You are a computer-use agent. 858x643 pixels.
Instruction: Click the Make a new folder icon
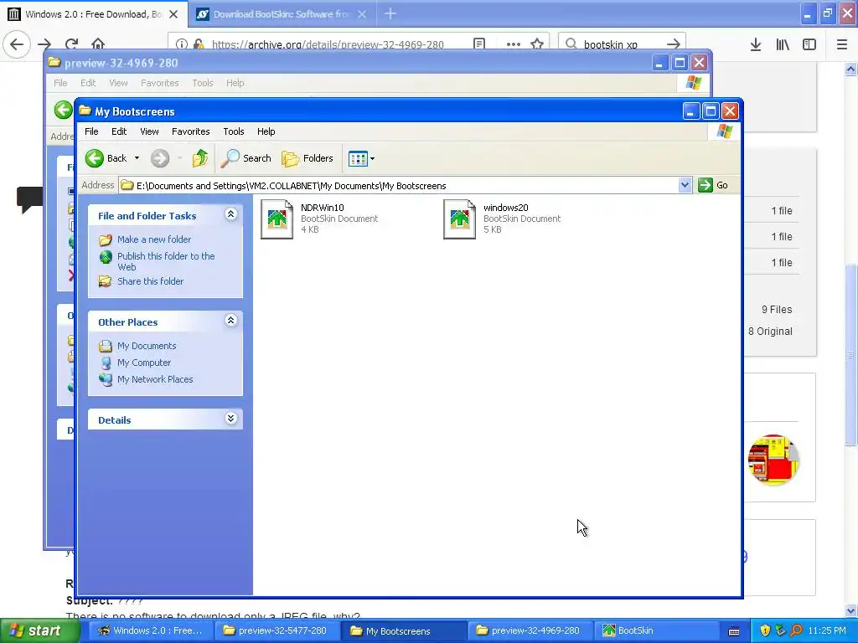pyautogui.click(x=105, y=239)
